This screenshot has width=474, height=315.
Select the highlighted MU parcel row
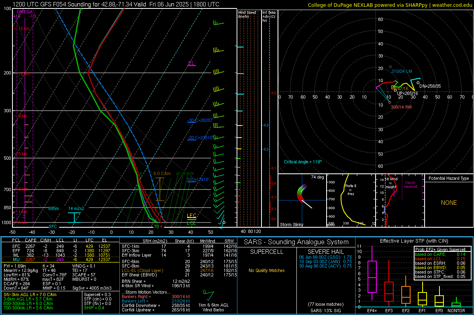point(61,259)
